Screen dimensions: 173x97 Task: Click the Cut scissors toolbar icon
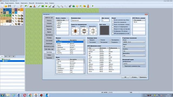[14, 6]
